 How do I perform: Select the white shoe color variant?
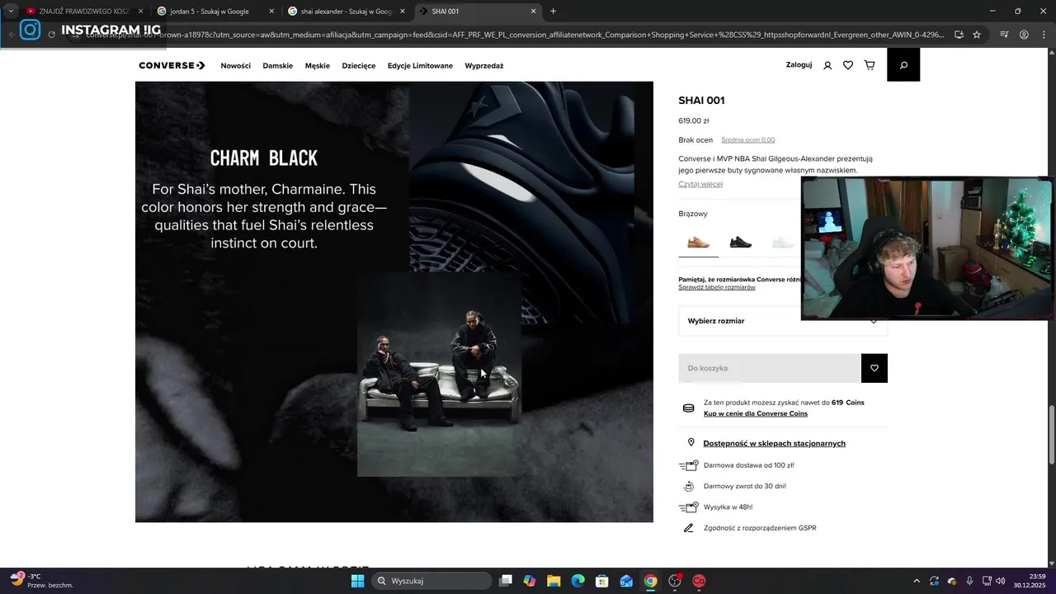tap(782, 242)
